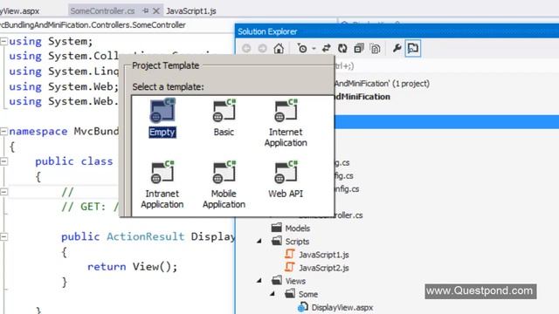Click the Solution Explorer Back arrow icon
Image resolution: width=559 pixels, height=314 pixels.
coord(246,49)
